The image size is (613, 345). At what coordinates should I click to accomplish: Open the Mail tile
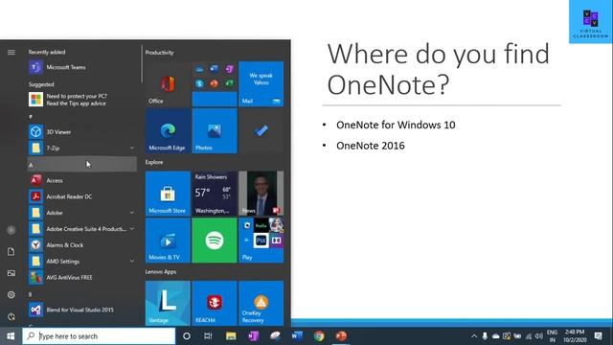tap(261, 84)
